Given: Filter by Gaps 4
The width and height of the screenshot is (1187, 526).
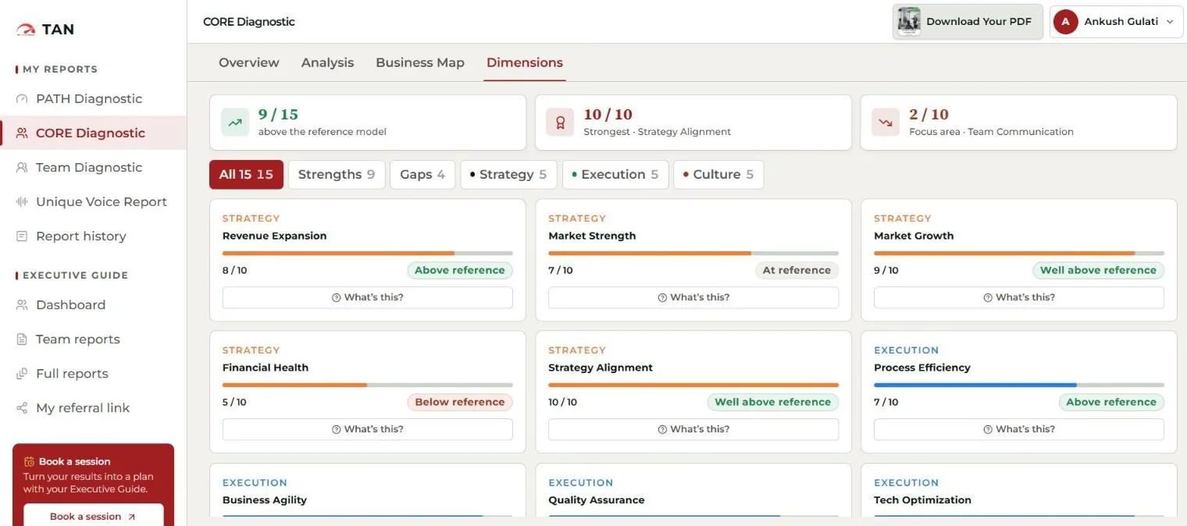Looking at the screenshot, I should 422,175.
